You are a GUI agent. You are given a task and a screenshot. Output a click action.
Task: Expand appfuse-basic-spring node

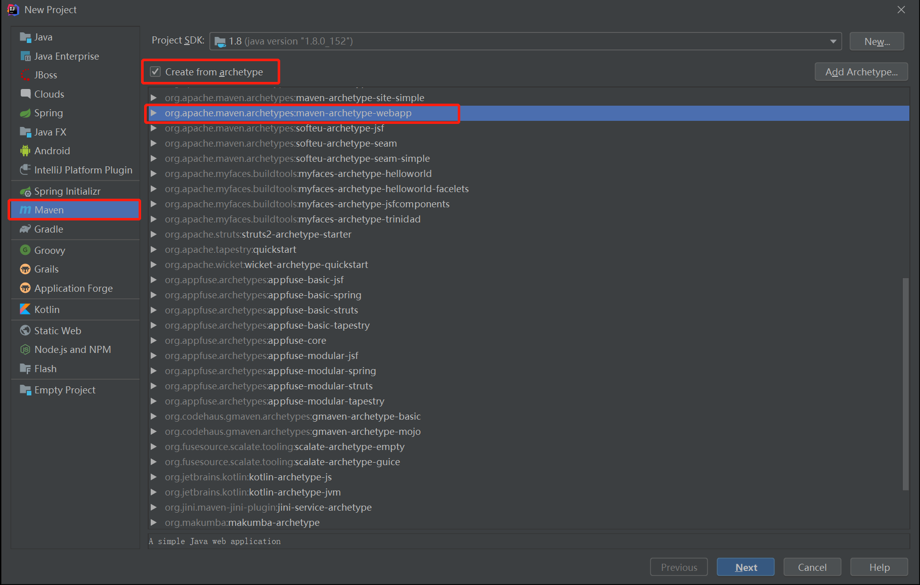[154, 295]
